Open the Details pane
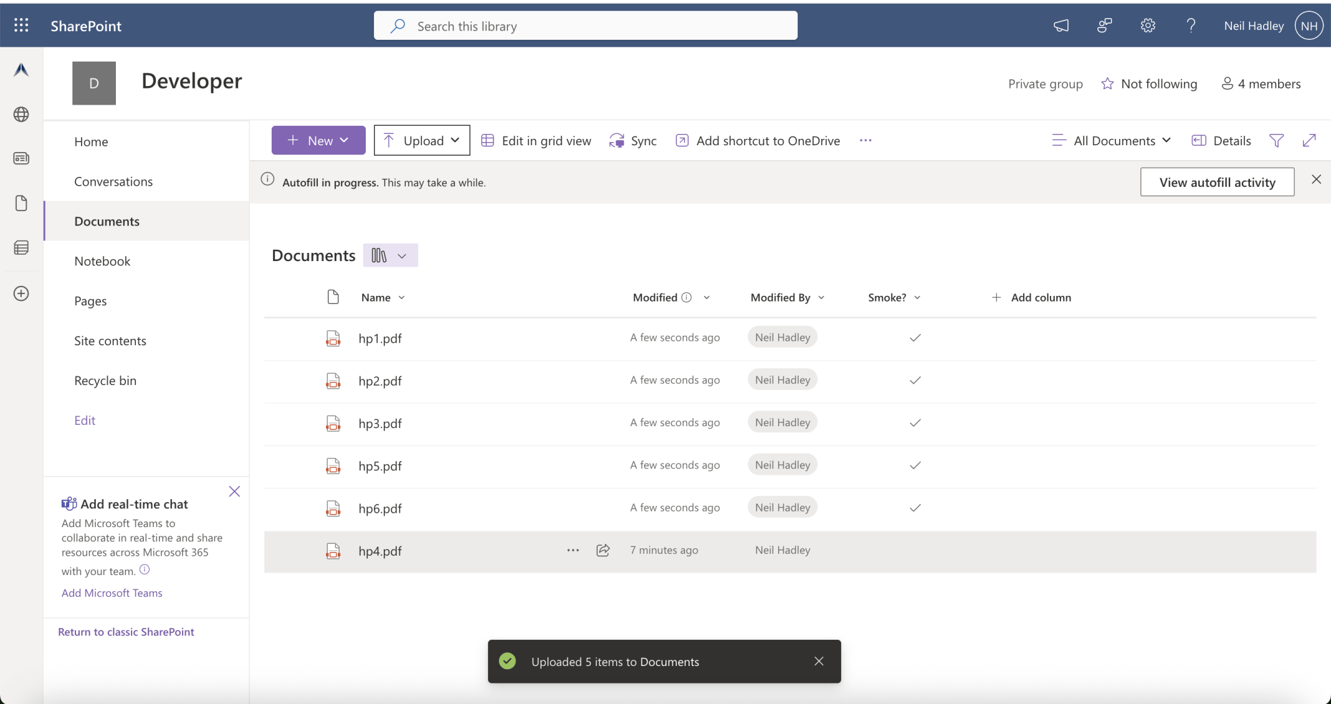Image resolution: width=1331 pixels, height=704 pixels. 1221,141
